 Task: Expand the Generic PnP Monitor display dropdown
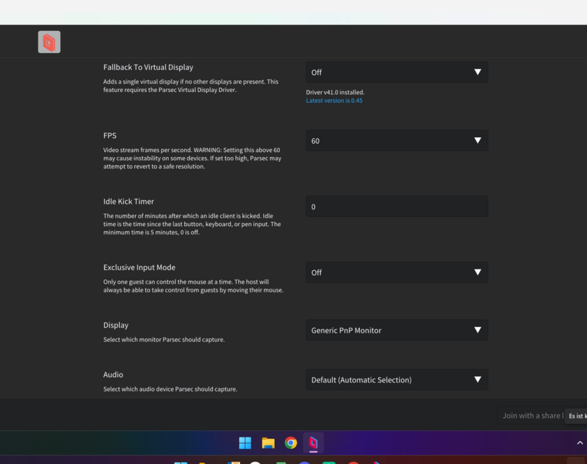coord(397,330)
